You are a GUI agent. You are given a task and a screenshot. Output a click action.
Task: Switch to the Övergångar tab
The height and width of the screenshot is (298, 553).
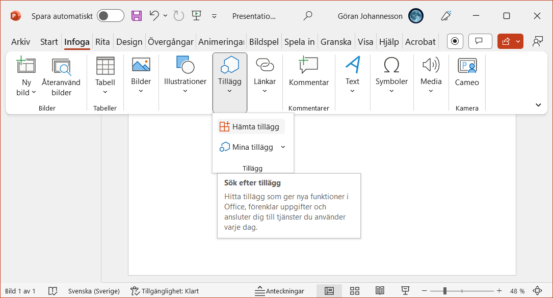[x=170, y=42]
